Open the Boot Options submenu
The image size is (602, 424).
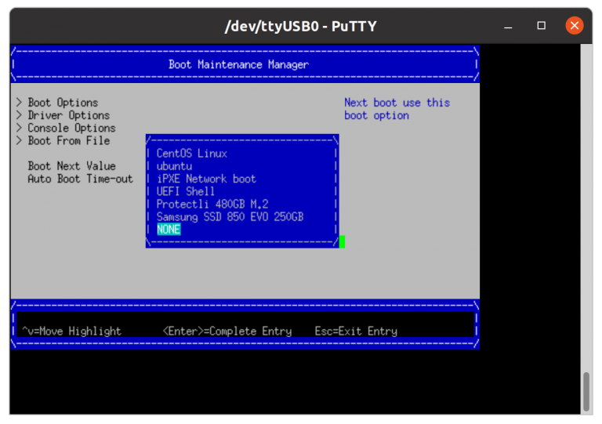click(x=63, y=103)
